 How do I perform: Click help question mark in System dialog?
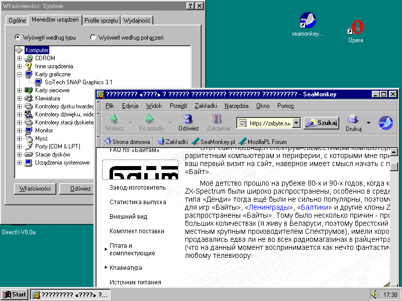click(190, 6)
